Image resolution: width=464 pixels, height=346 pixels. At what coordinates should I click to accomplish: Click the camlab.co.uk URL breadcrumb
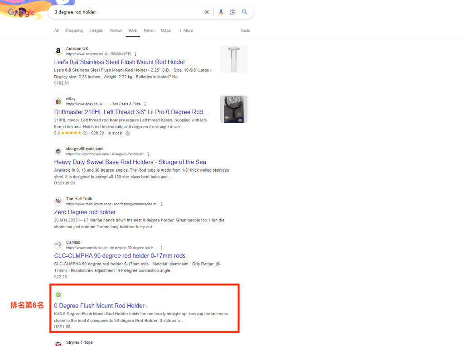pyautogui.click(x=111, y=248)
